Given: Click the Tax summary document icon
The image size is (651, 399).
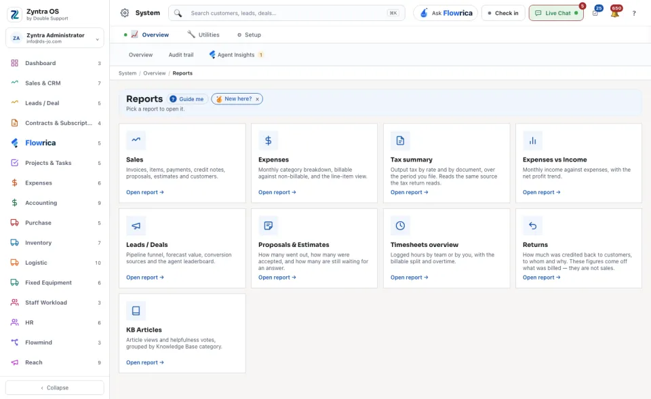Looking at the screenshot, I should click(400, 140).
